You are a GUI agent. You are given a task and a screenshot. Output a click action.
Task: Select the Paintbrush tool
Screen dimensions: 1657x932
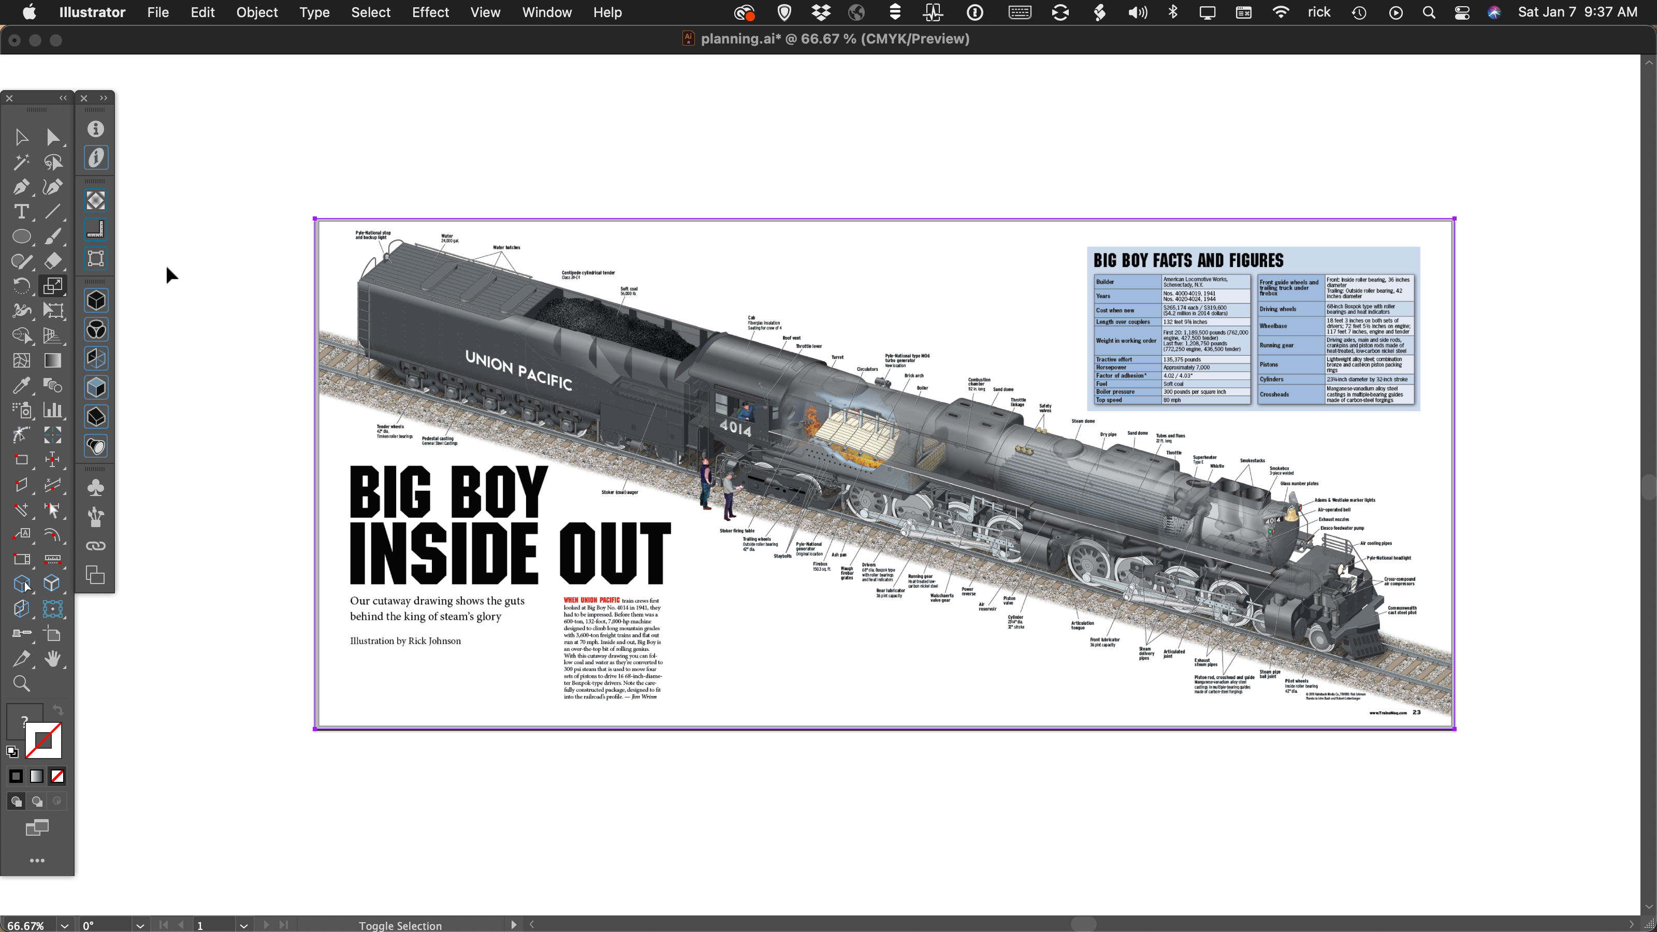pyautogui.click(x=53, y=236)
